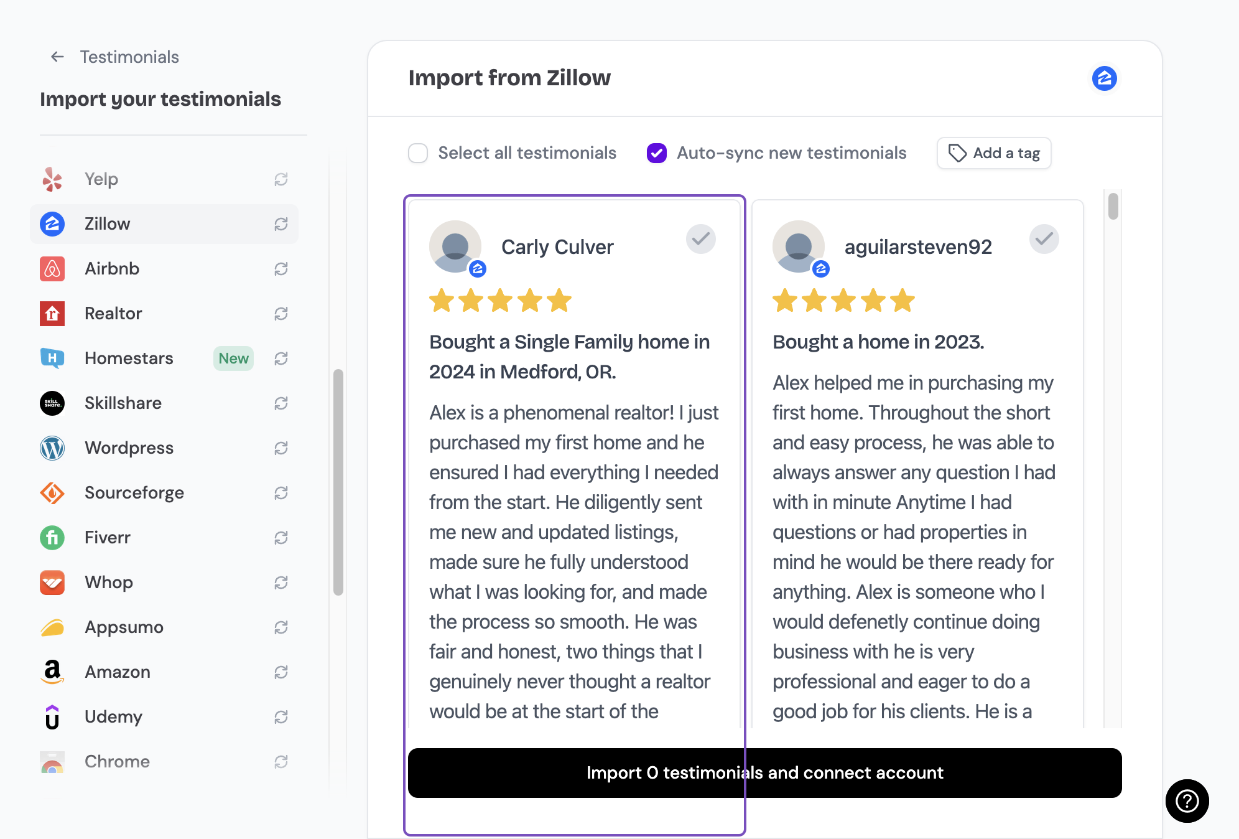This screenshot has height=839, width=1239.
Task: Click the Airbnb logo icon
Action: 52,269
